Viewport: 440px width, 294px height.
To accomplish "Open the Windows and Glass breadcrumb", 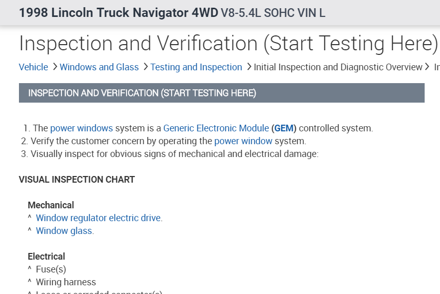I will (99, 67).
